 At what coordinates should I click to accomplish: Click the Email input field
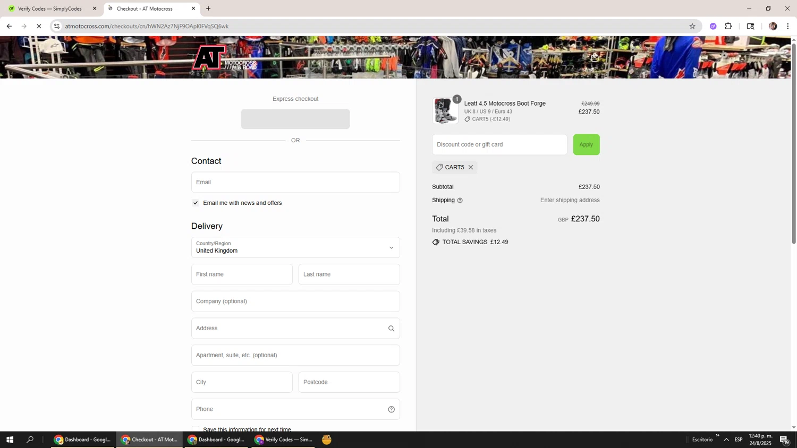point(295,182)
